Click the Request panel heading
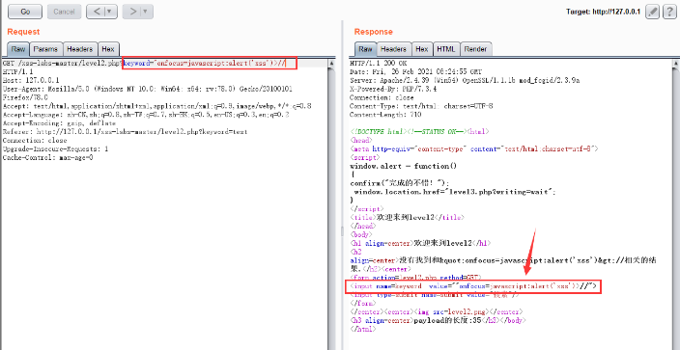The image size is (680, 350). pos(23,32)
